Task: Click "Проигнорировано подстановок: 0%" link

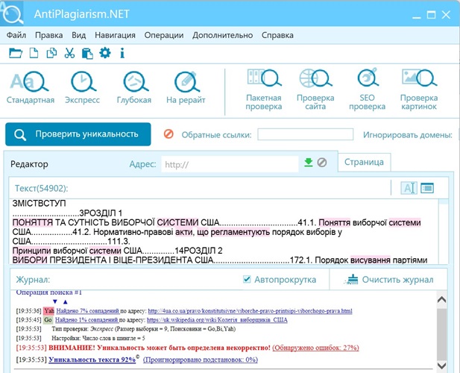Action: click(201, 360)
